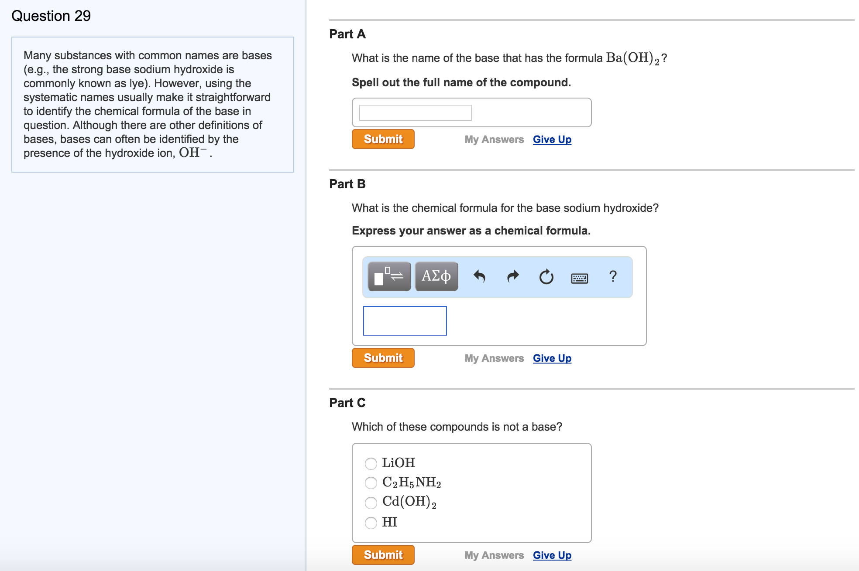Viewport: 859px width, 571px height.
Task: Open equation editor help with the question mark icon
Action: [x=614, y=276]
